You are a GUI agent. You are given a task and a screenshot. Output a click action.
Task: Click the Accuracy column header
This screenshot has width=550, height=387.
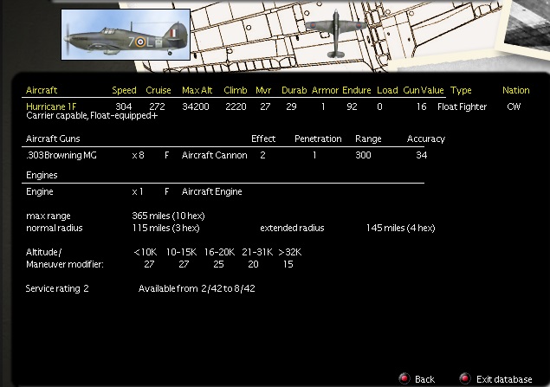(426, 139)
